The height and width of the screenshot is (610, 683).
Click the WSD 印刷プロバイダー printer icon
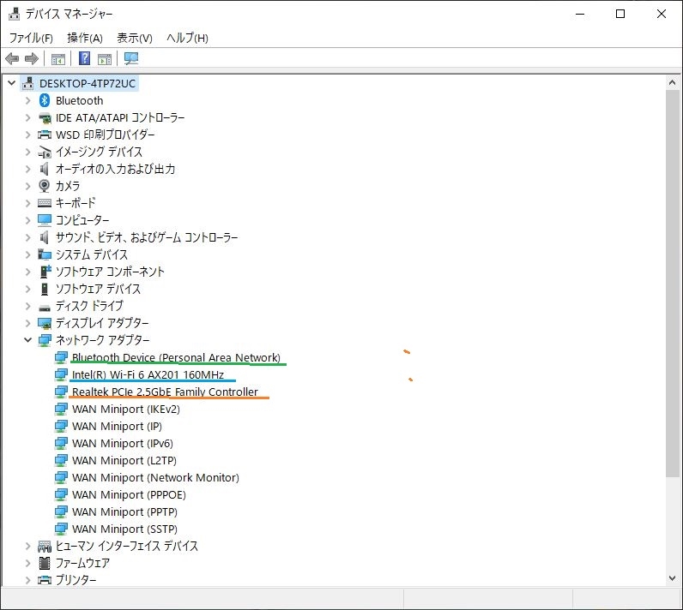point(44,135)
